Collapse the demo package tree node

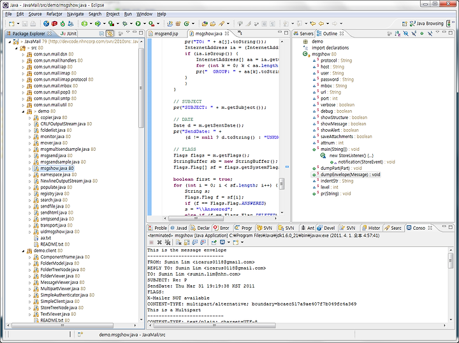coord(23,111)
